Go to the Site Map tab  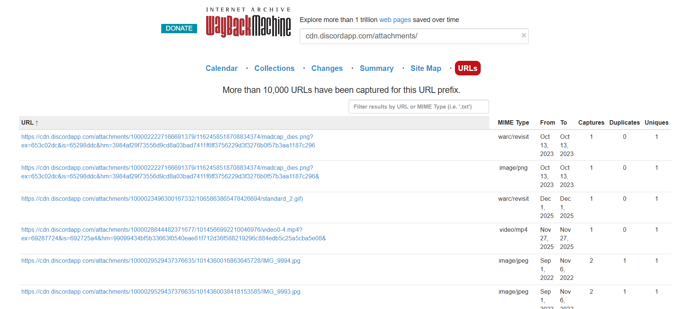426,68
